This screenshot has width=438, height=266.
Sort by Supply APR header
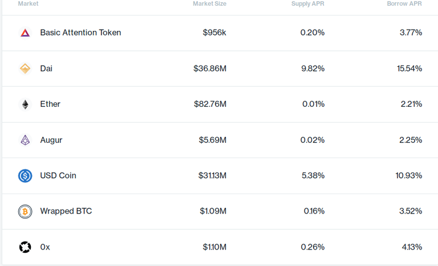(307, 3)
